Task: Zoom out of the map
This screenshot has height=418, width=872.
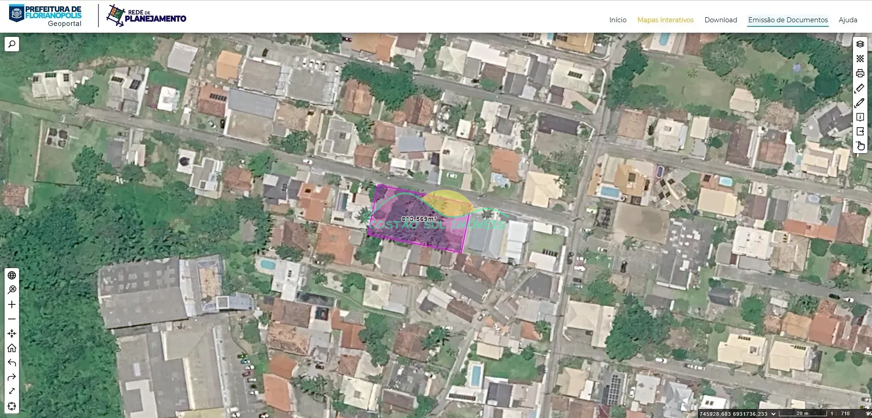Action: (x=12, y=319)
